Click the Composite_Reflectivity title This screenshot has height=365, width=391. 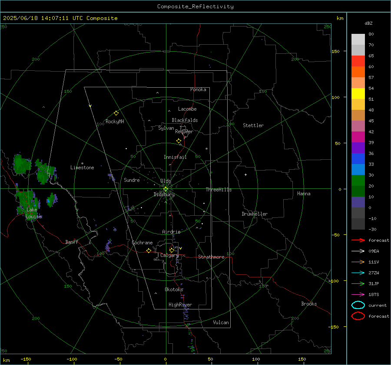click(x=195, y=7)
